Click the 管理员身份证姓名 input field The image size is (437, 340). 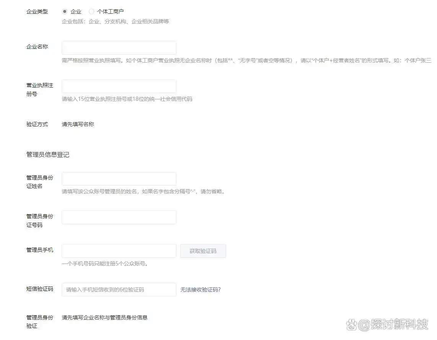pos(119,179)
